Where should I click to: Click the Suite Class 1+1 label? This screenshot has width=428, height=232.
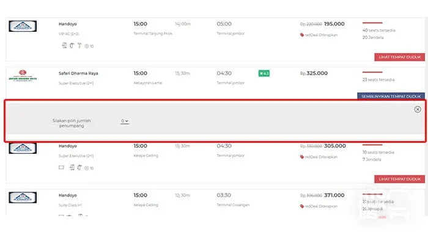click(70, 205)
